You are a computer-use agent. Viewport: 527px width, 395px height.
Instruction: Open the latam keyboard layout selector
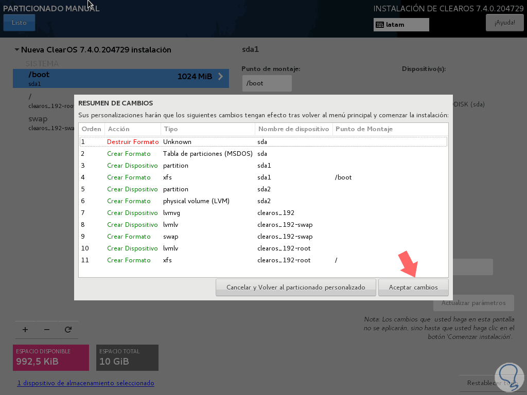pos(401,25)
